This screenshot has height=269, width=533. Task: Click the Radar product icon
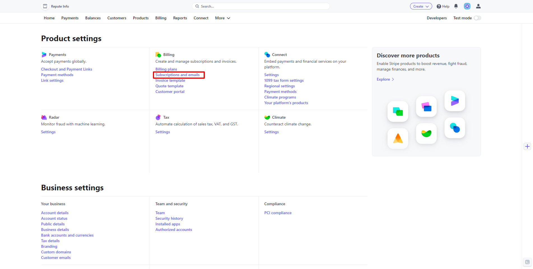click(x=44, y=117)
